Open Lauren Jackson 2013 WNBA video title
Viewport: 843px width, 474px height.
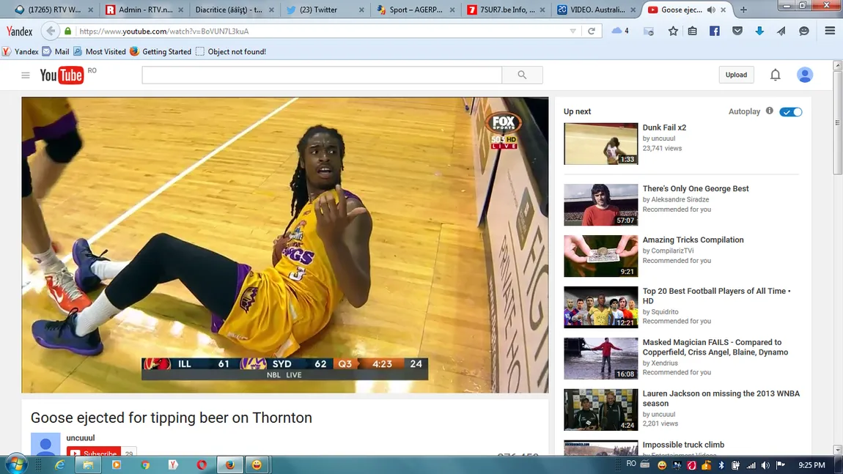coord(721,399)
